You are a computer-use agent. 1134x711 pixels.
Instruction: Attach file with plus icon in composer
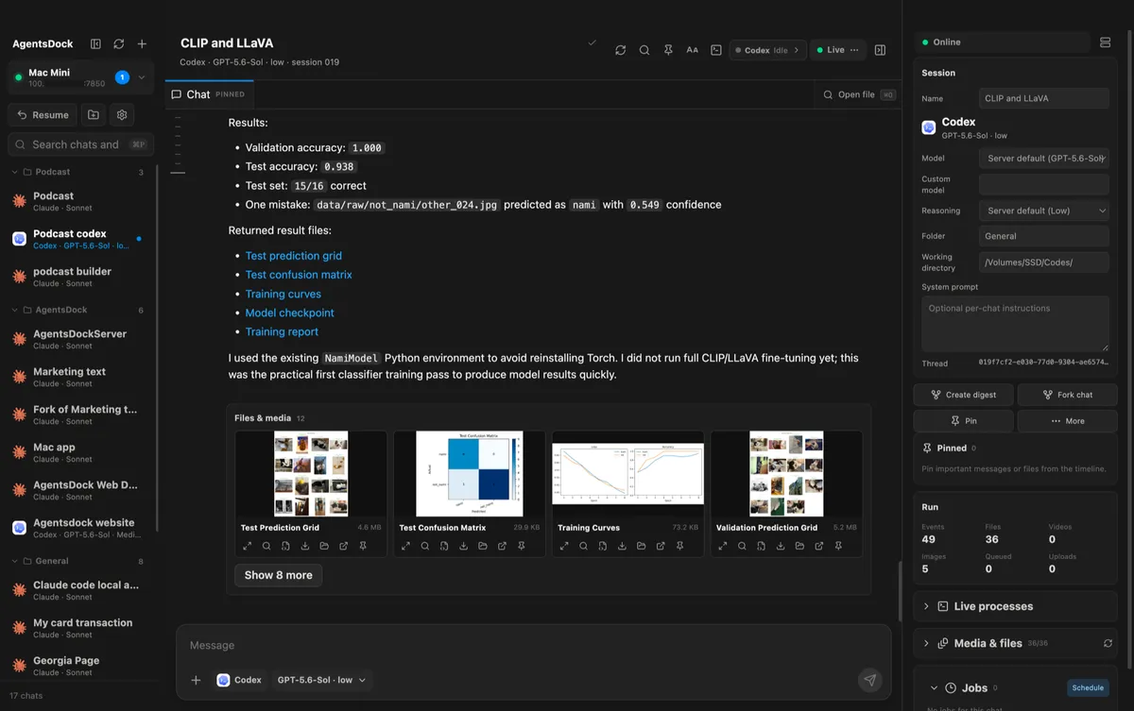coord(196,680)
